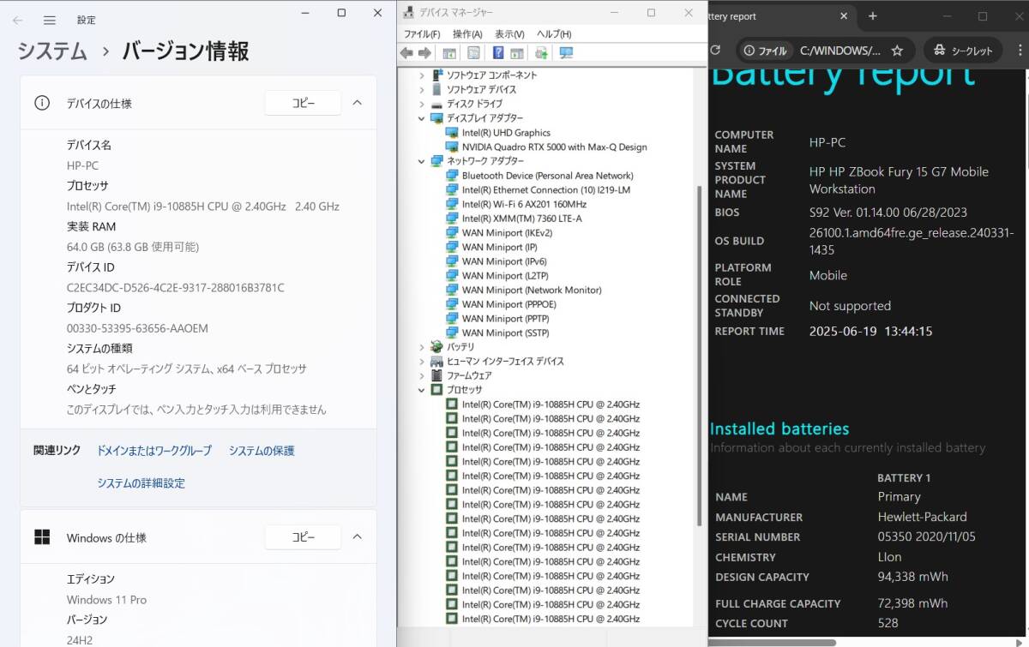Open ドメインまたはワークグループ link
This screenshot has width=1029, height=647.
click(x=154, y=451)
